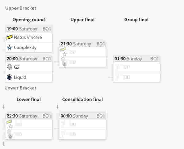Open the G2 team link
The height and width of the screenshot is (149, 184).
pyautogui.click(x=17, y=67)
